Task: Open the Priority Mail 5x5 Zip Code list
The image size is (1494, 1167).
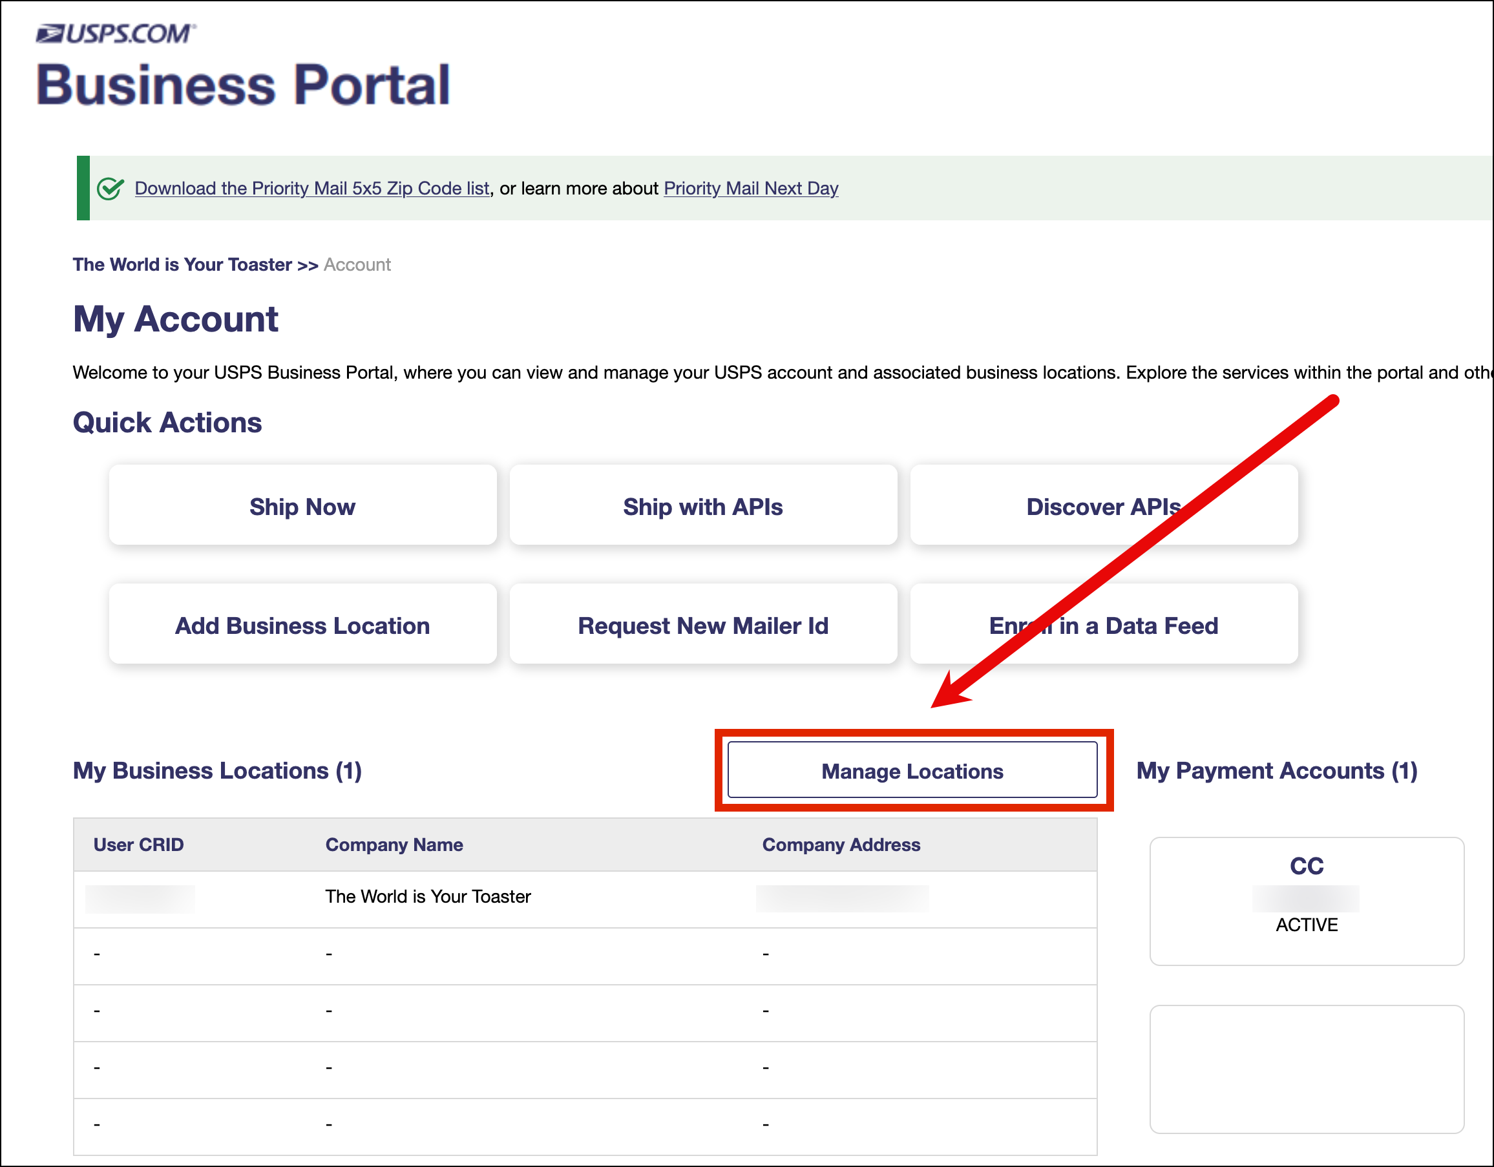Action: coord(311,188)
